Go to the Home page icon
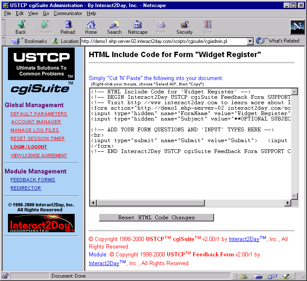The image size is (307, 281). (x=91, y=27)
